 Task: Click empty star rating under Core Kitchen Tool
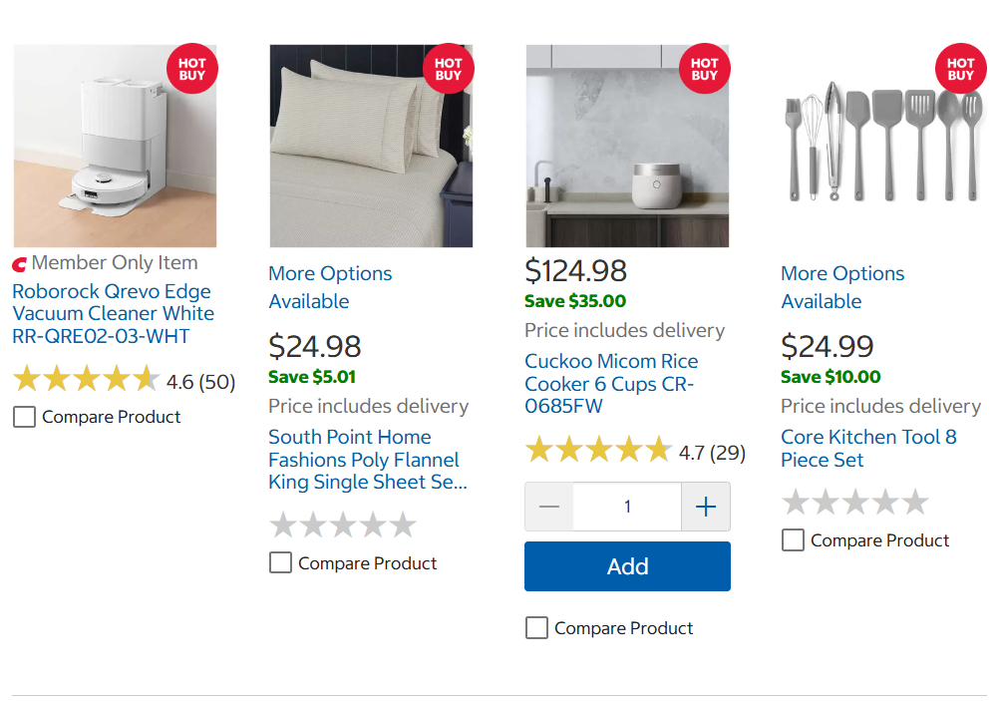pyautogui.click(x=855, y=502)
